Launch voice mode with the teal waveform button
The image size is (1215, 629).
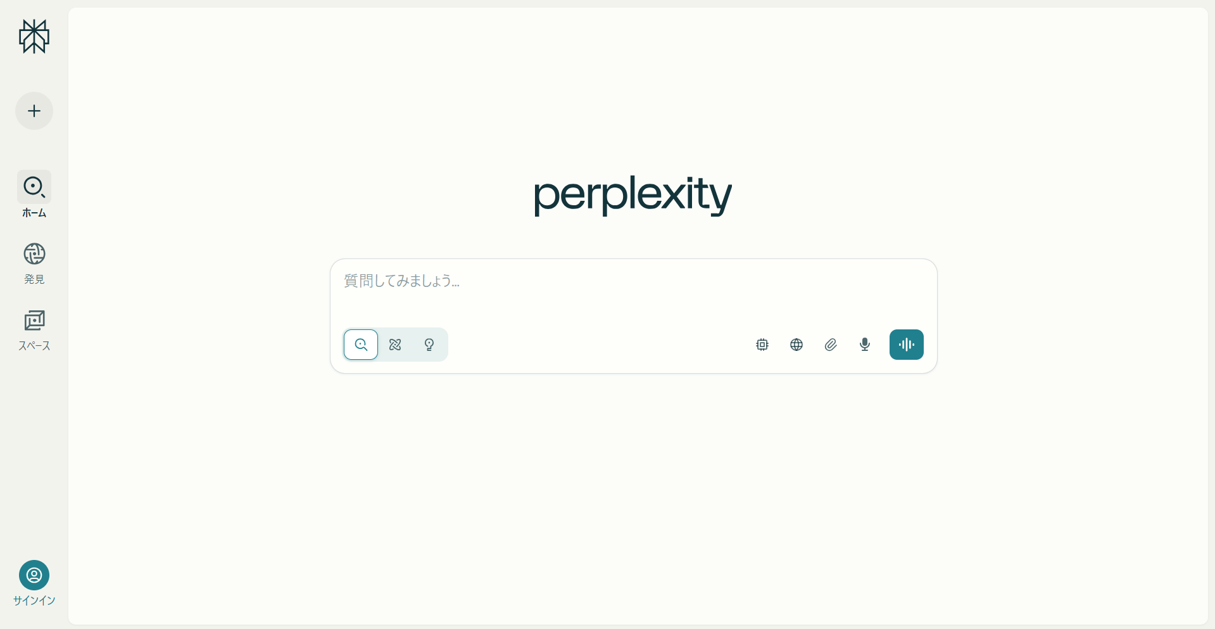907,345
